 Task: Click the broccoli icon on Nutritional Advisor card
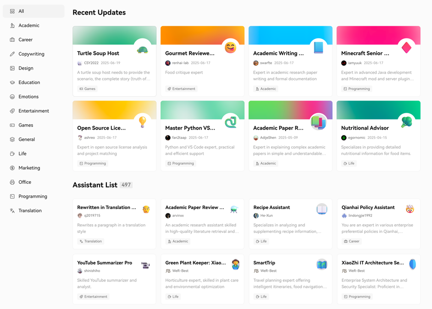click(406, 122)
